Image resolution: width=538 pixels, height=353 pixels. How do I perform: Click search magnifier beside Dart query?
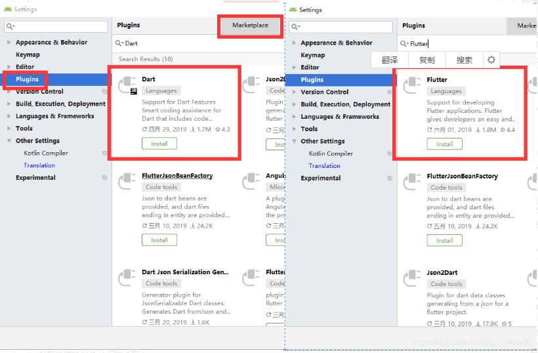pyautogui.click(x=119, y=43)
